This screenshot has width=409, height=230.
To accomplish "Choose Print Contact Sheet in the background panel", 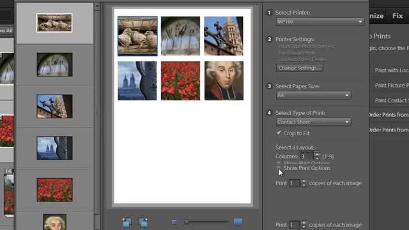I will [392, 101].
